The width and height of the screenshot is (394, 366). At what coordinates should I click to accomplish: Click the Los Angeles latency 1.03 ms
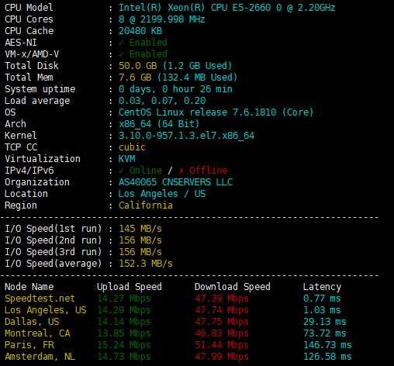click(x=322, y=310)
